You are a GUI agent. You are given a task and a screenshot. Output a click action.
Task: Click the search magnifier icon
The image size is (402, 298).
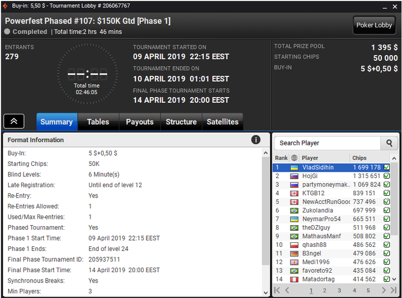(x=389, y=143)
